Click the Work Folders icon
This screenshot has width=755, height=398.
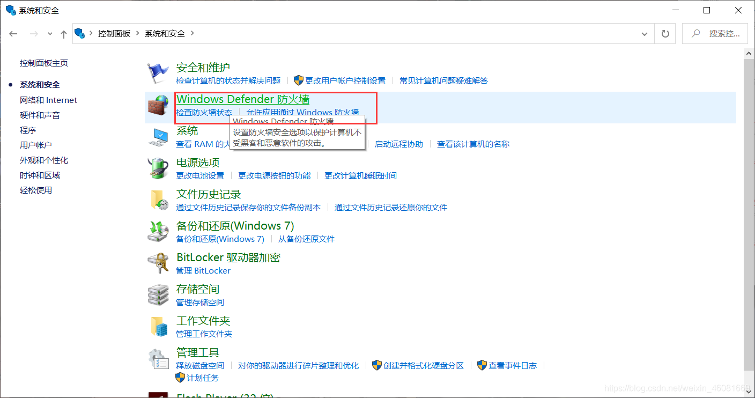[x=159, y=327]
